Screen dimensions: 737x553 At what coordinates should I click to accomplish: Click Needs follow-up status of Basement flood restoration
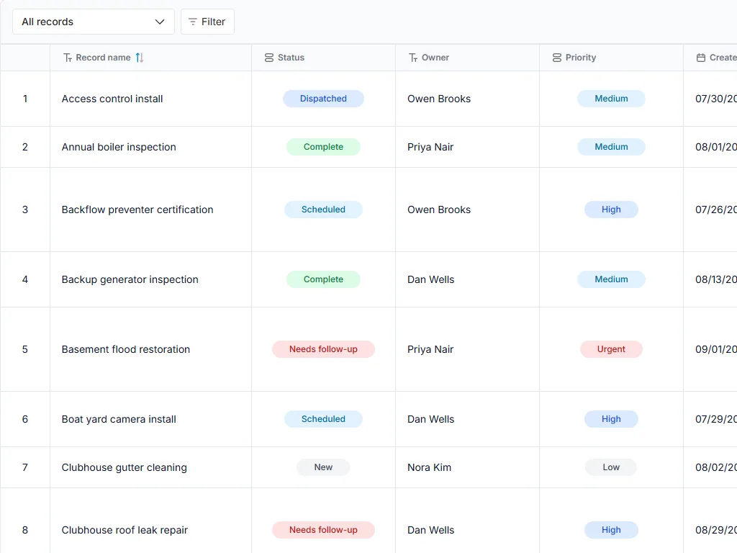[323, 349]
